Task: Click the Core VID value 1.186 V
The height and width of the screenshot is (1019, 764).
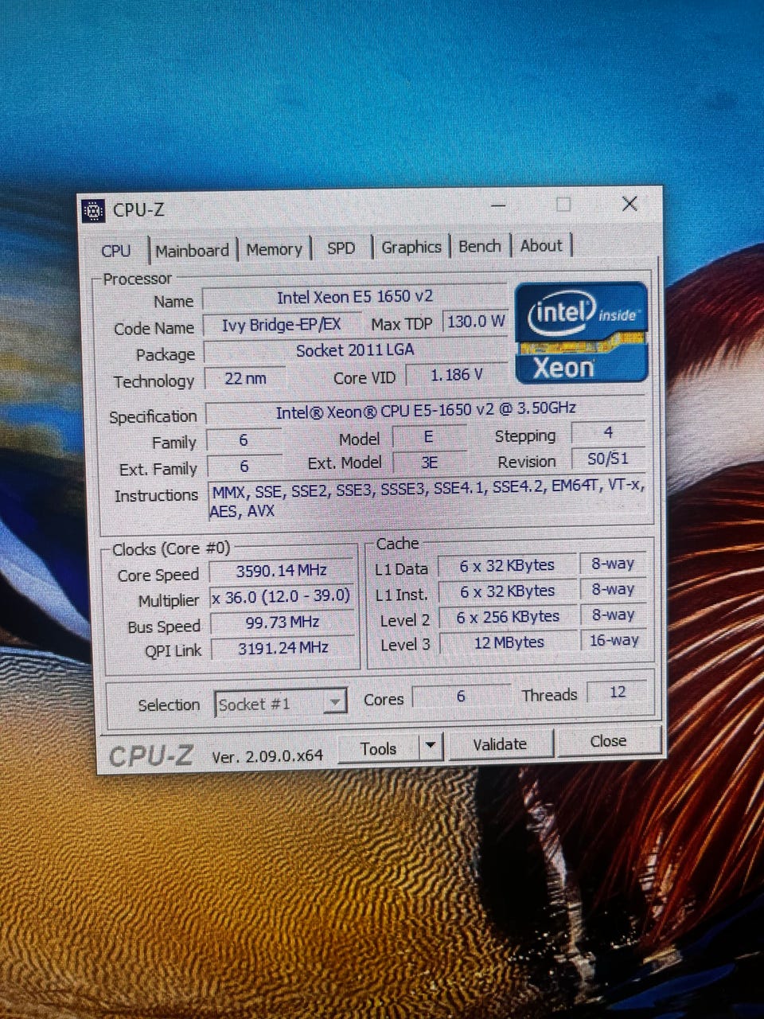Action: [x=457, y=375]
